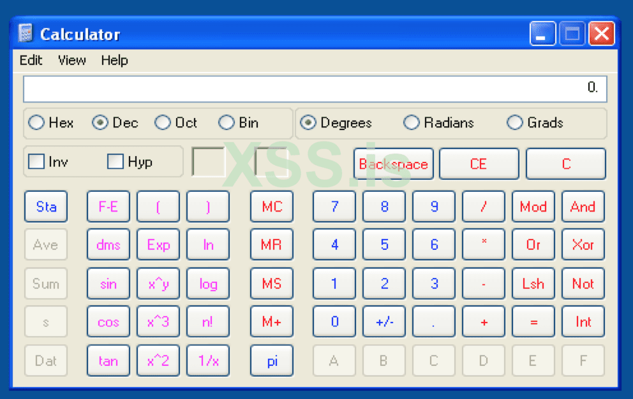This screenshot has height=399, width=633.
Task: Click the subtraction - button
Action: tap(484, 284)
